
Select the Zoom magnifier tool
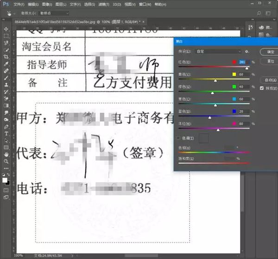click(6, 161)
